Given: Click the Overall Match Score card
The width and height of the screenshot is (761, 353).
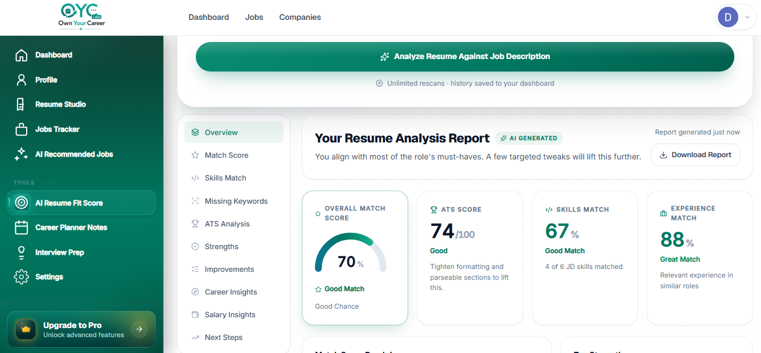Looking at the screenshot, I should coord(355,258).
